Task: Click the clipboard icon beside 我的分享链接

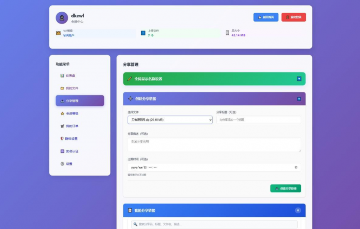Action: (x=130, y=210)
